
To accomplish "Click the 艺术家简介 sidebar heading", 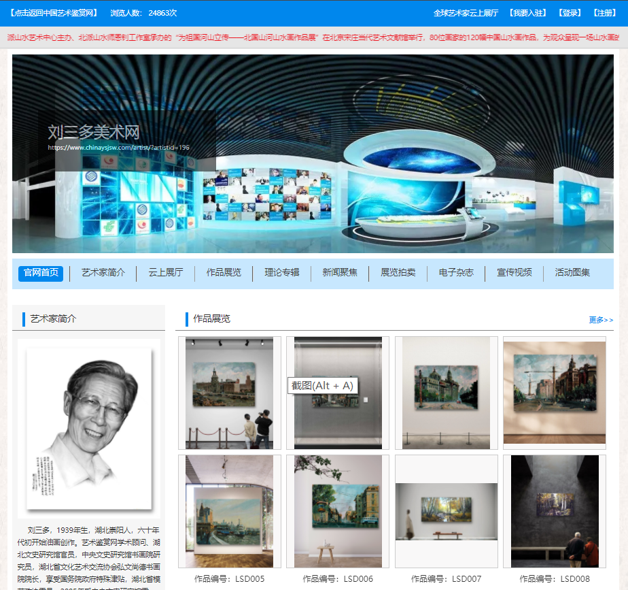I will click(53, 319).
